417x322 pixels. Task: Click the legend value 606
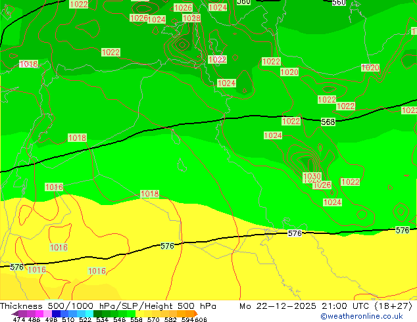[201, 319]
